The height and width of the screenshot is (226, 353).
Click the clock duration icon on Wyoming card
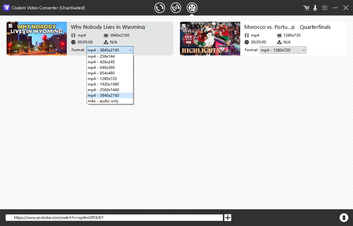[73, 42]
